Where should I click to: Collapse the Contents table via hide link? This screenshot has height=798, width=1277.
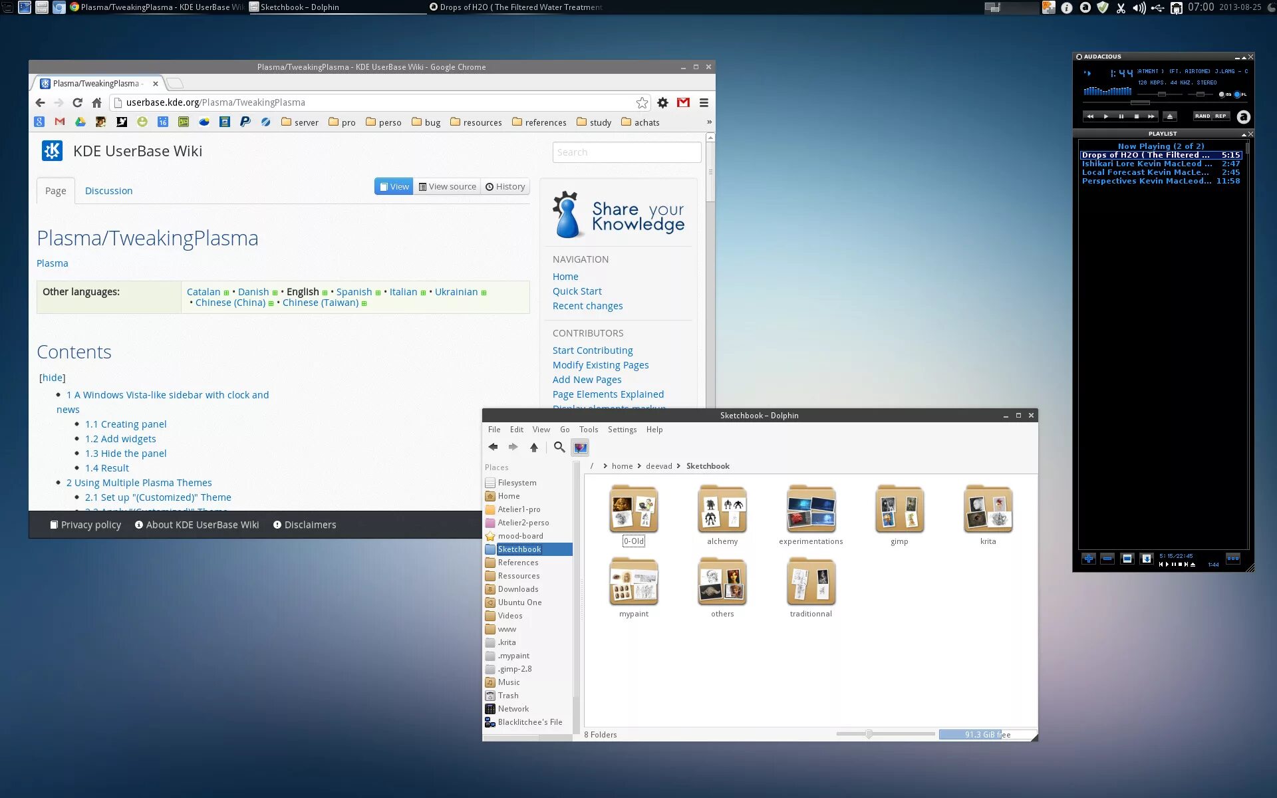53,378
